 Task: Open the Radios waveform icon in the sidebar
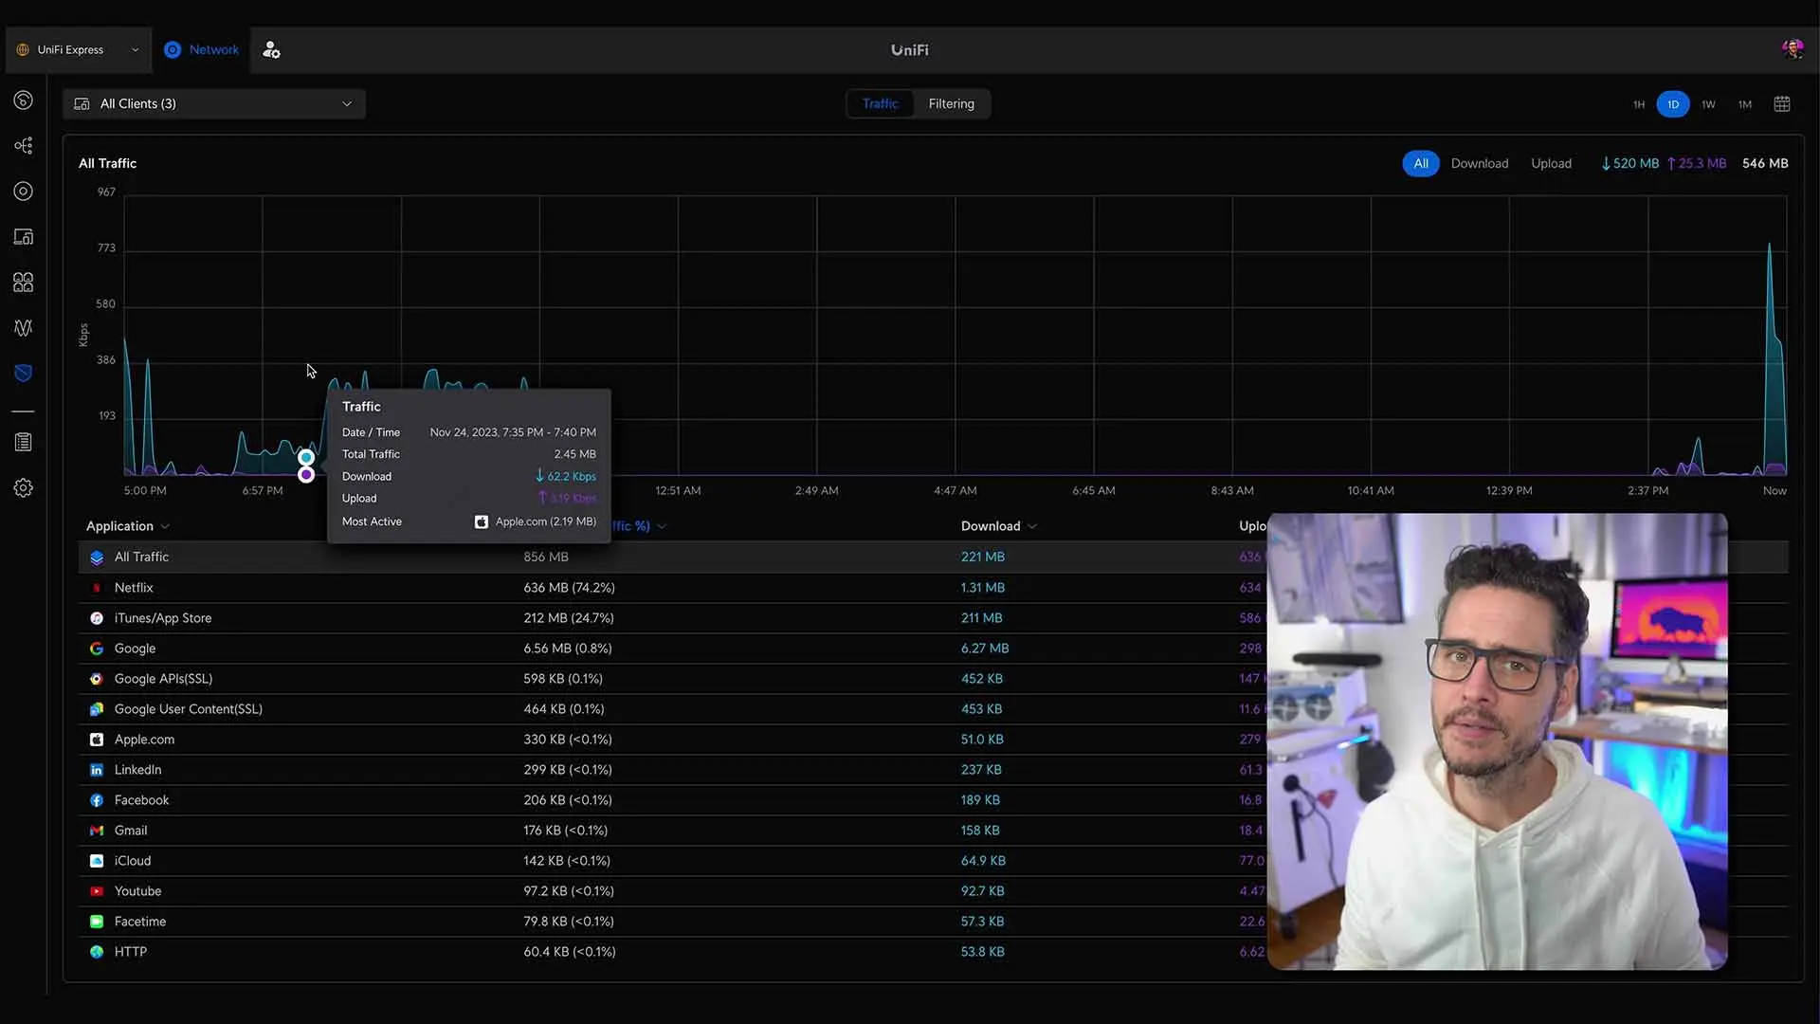[x=24, y=328]
